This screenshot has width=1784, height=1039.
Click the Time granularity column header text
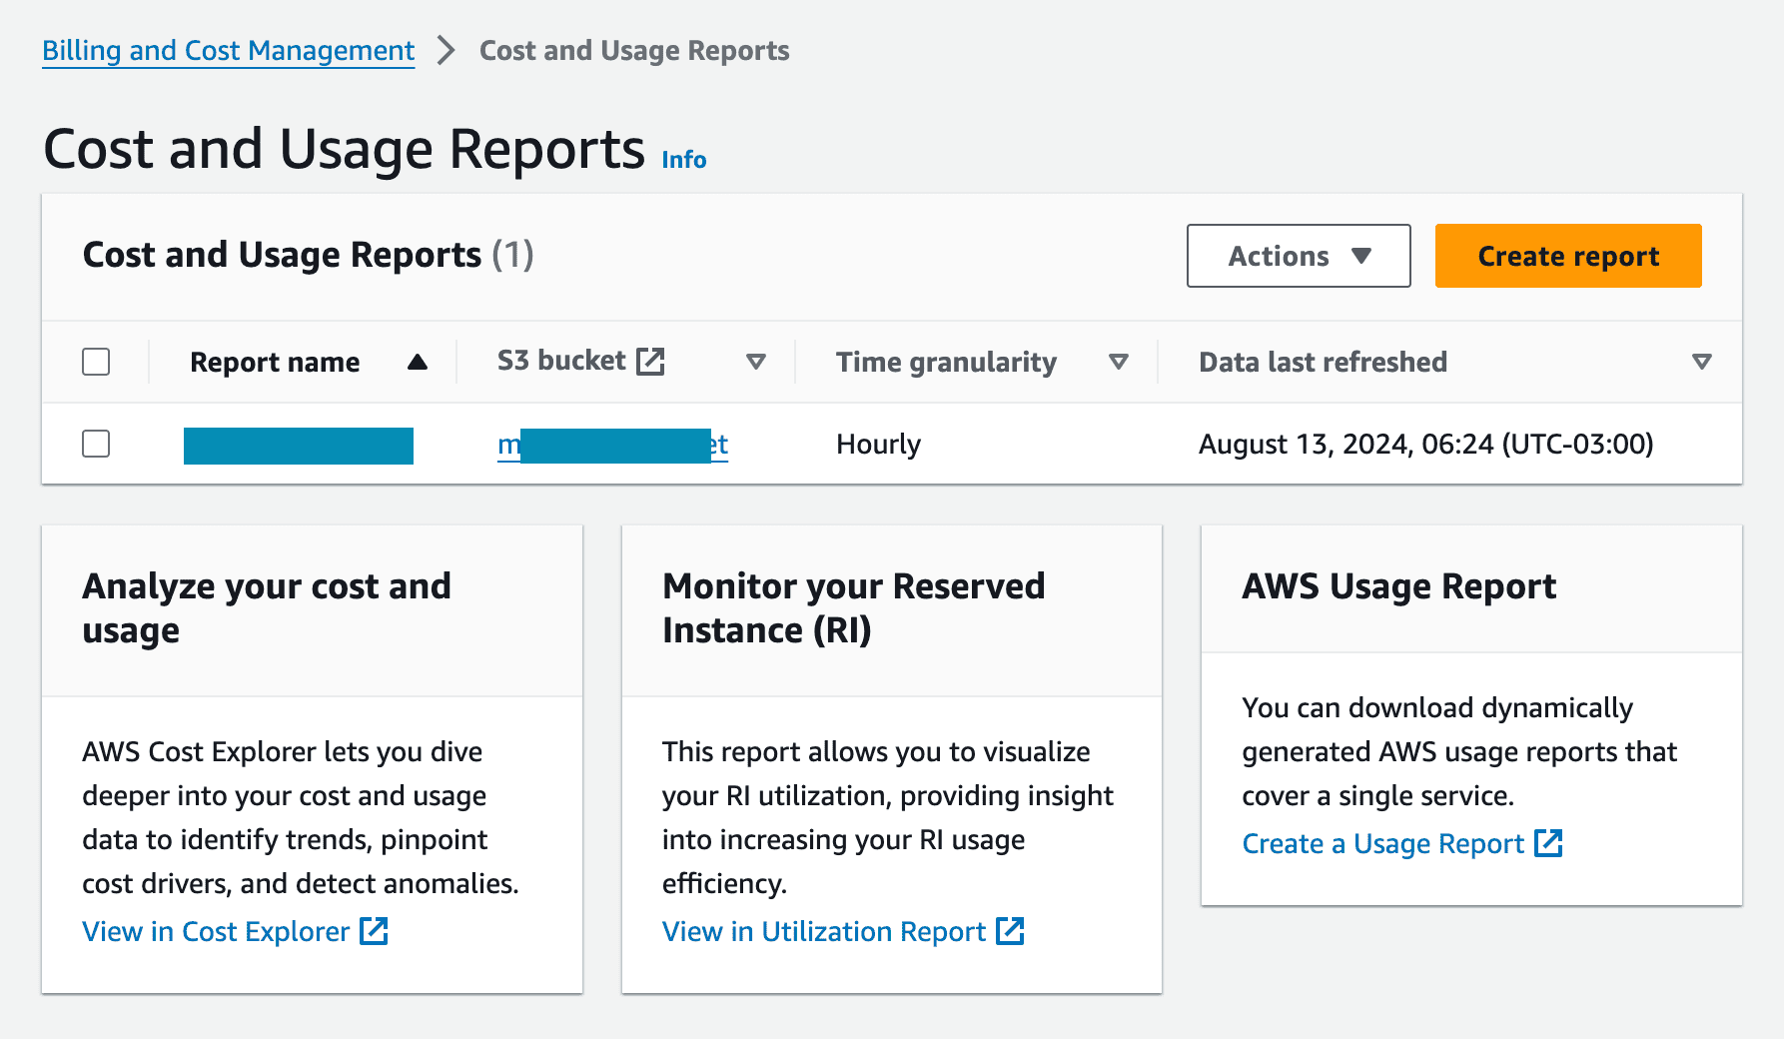[946, 362]
